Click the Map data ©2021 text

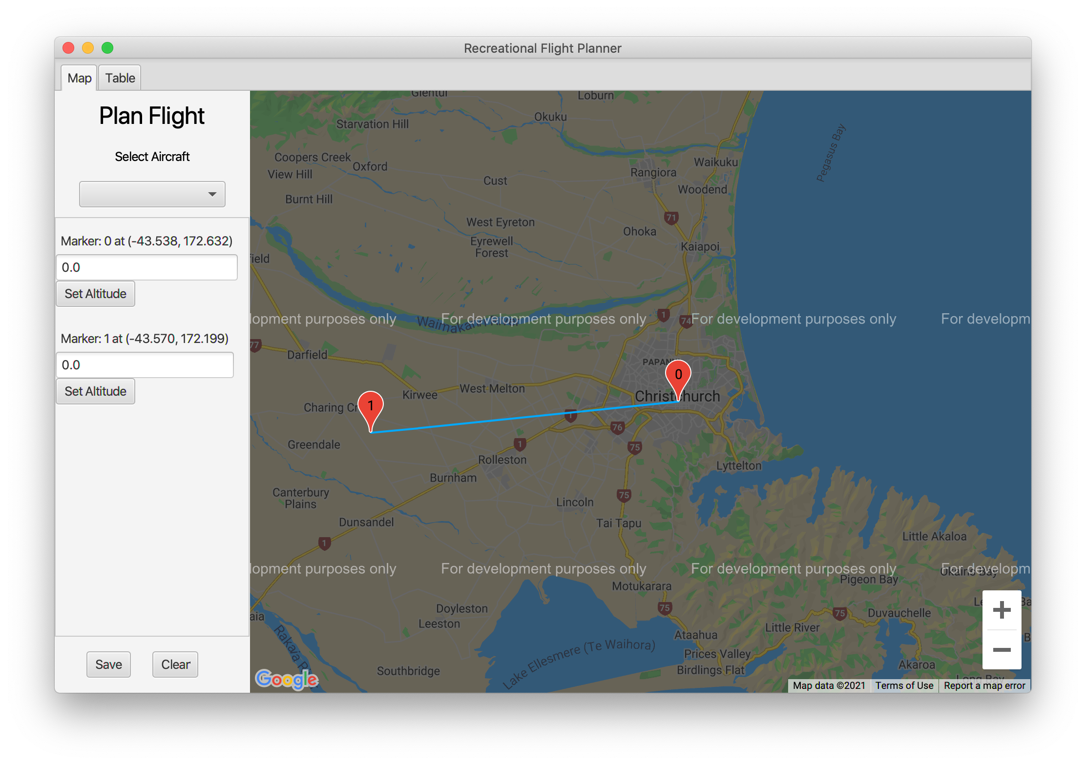tap(829, 685)
